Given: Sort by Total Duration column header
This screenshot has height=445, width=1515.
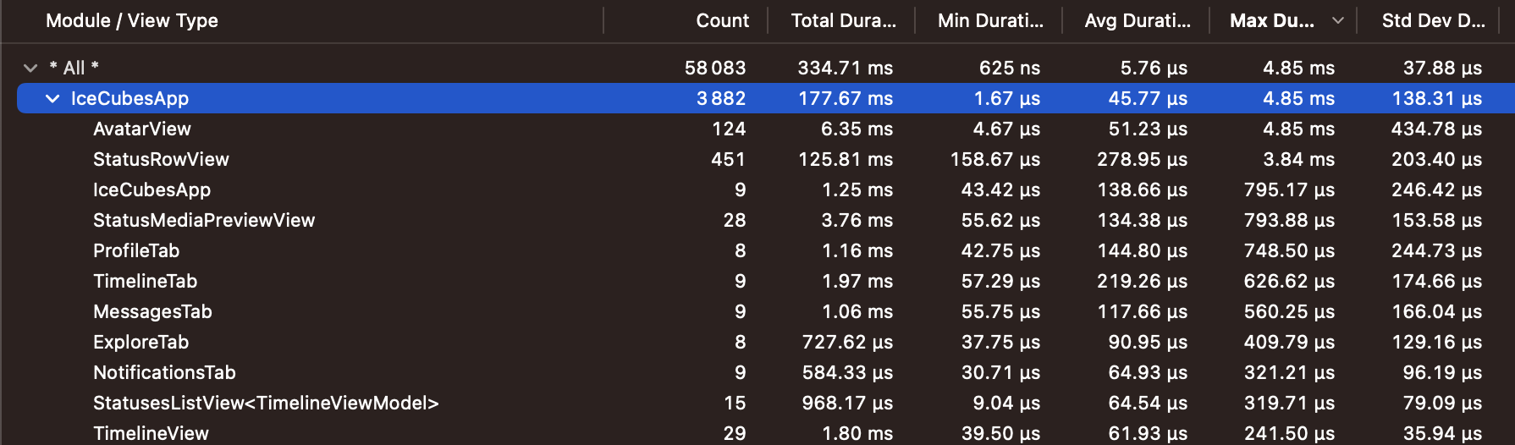Looking at the screenshot, I should coord(843,20).
